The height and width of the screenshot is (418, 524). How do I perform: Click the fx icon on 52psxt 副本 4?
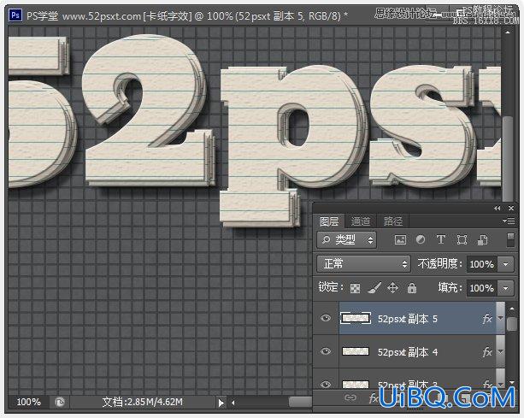487,351
